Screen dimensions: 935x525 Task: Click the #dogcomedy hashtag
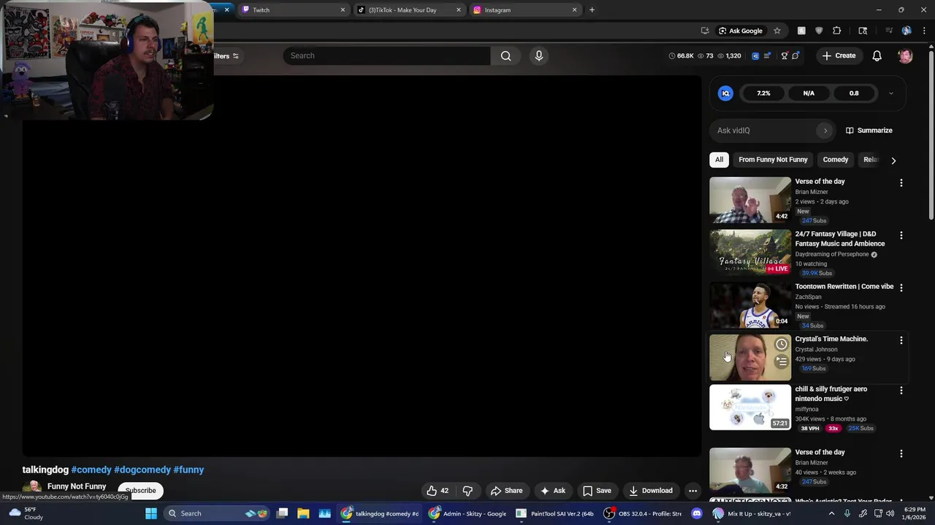pyautogui.click(x=142, y=470)
